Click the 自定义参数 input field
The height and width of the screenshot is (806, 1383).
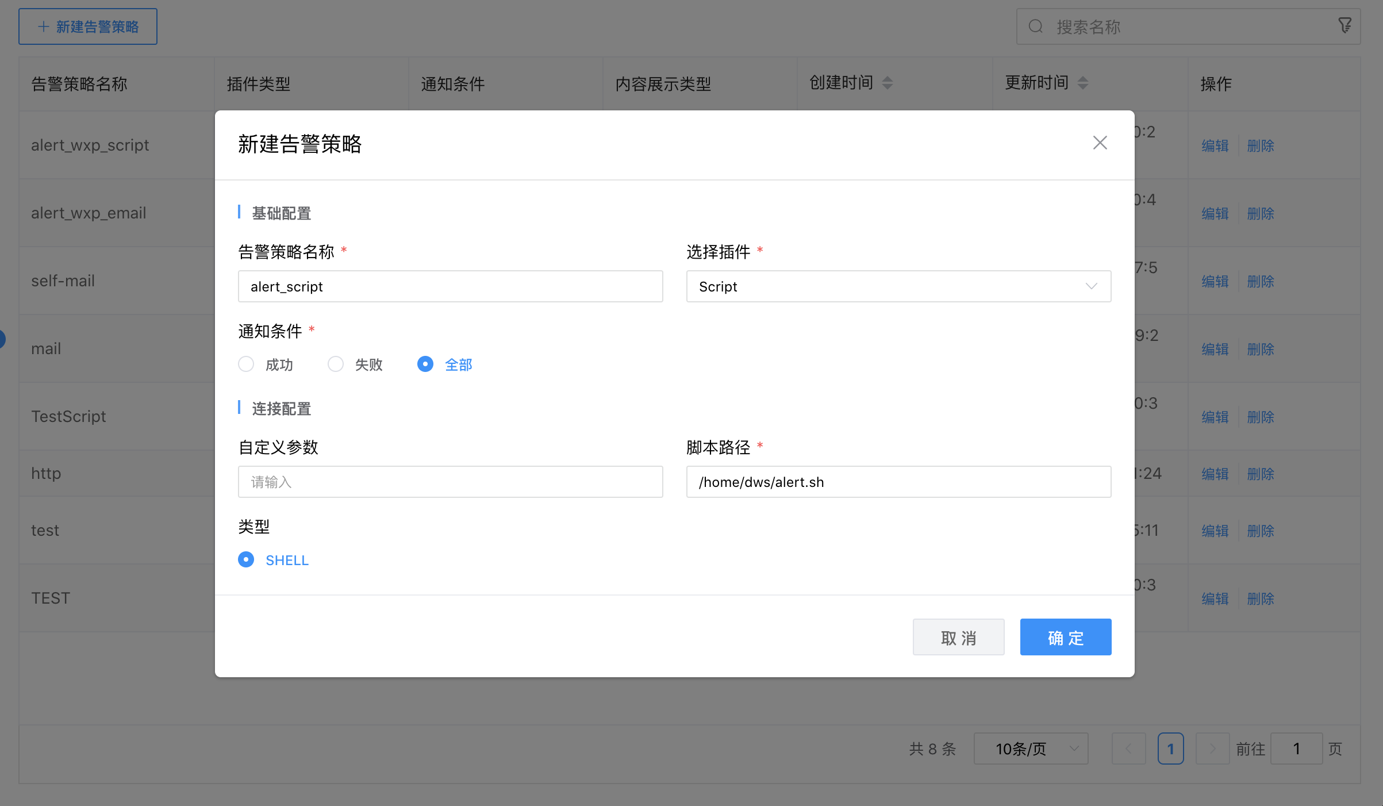click(x=451, y=482)
